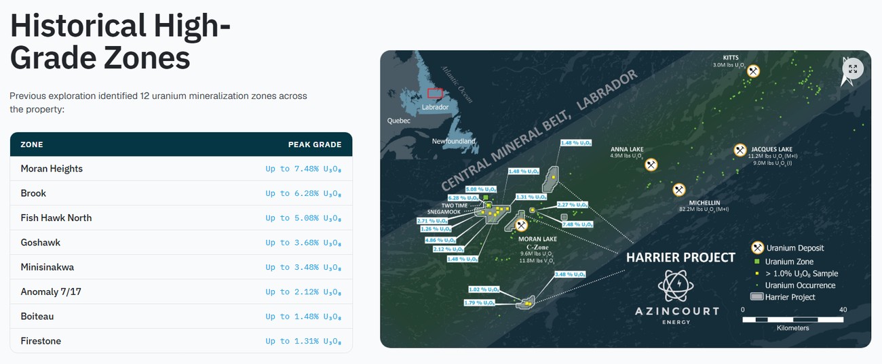Select the Anomaly 7/17 zone name
The width and height of the screenshot is (882, 364).
point(51,291)
